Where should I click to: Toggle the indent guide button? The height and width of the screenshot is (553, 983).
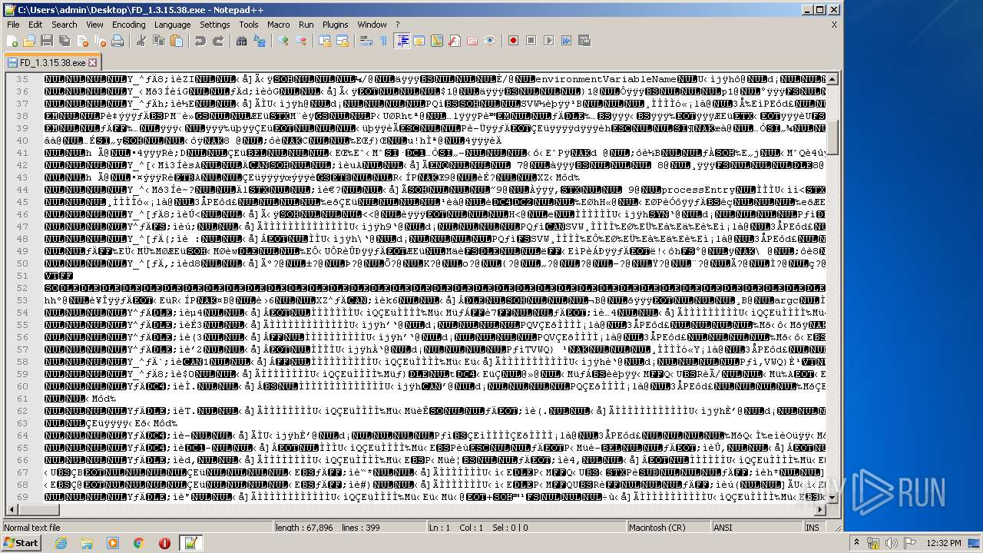(x=402, y=41)
